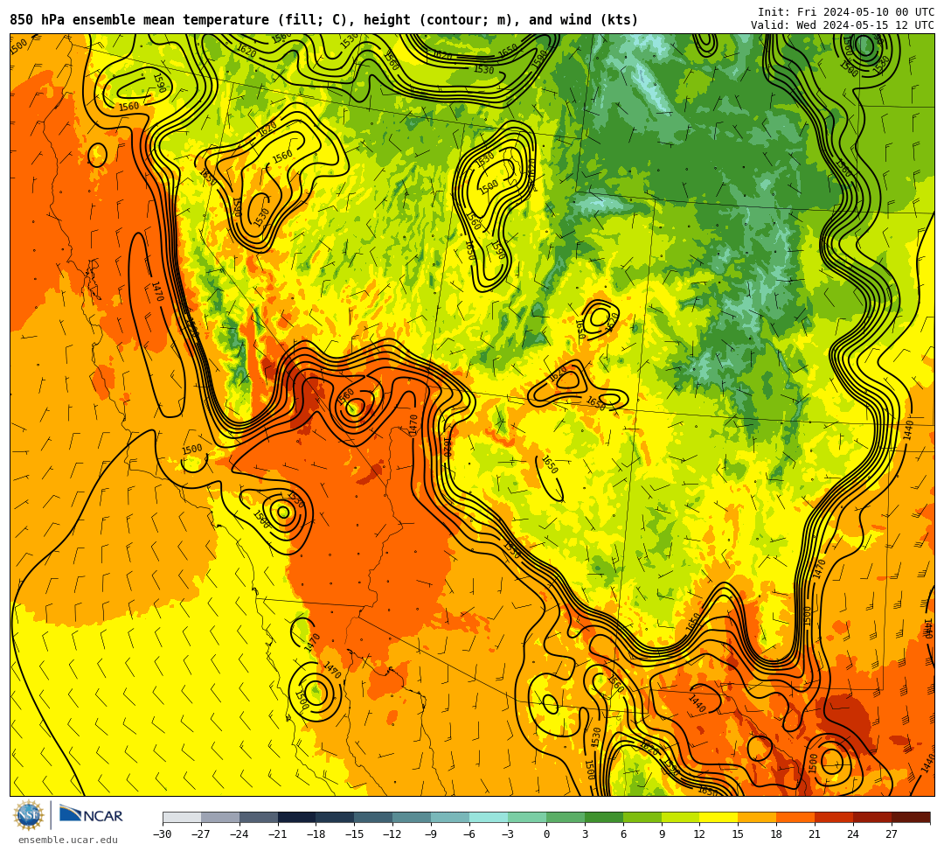Click the Init: Fri 2024-05-10 00 UTC text
The height and width of the screenshot is (851, 944).
pyautogui.click(x=846, y=12)
